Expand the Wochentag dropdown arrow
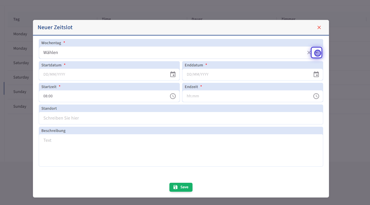370x205 pixels. coord(317,53)
